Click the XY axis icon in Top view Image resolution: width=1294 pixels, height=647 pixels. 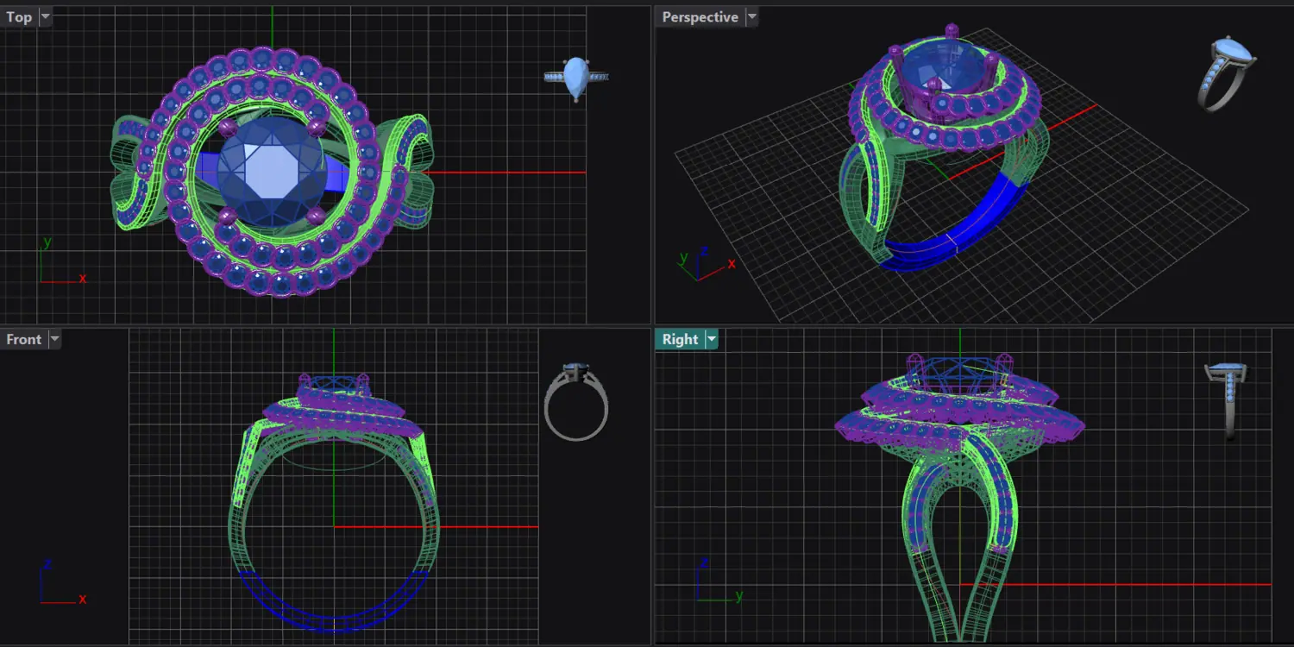pyautogui.click(x=62, y=261)
